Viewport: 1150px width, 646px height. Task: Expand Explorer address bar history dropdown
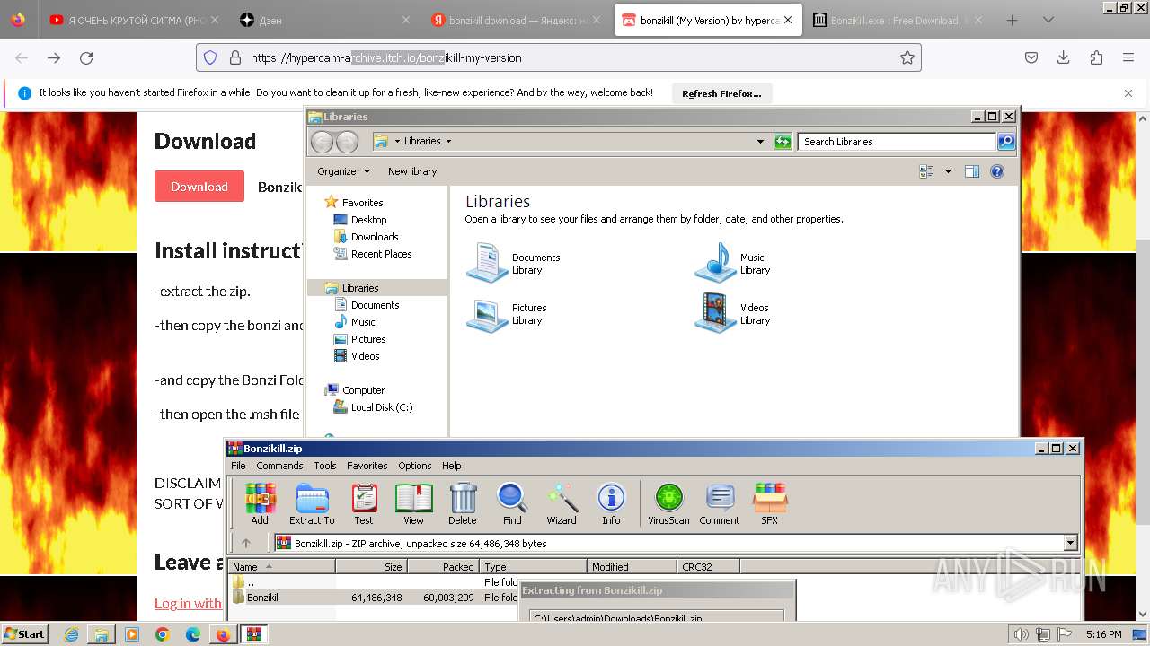[760, 142]
